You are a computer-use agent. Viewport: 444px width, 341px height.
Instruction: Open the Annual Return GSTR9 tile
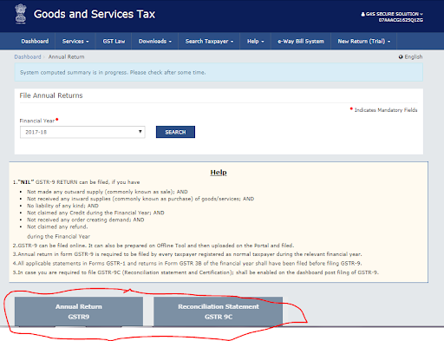[x=79, y=311]
